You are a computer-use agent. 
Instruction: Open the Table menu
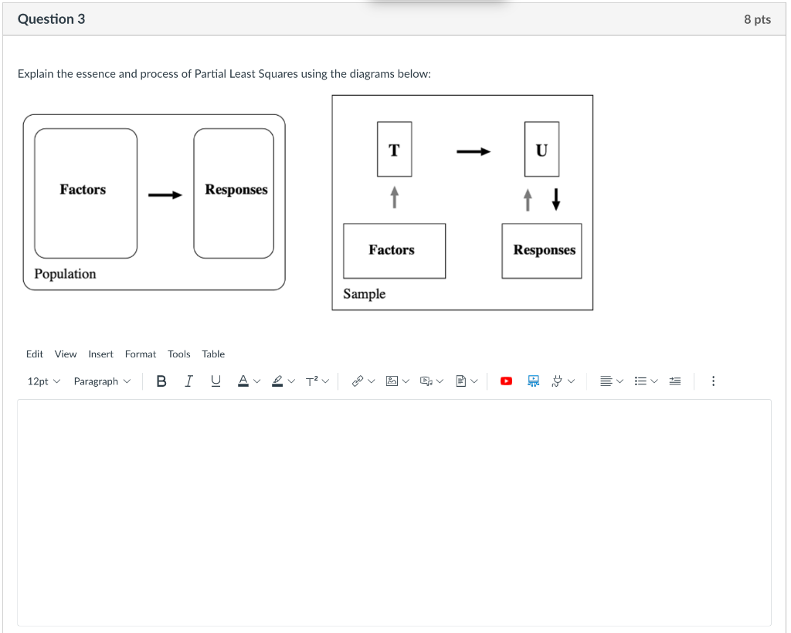click(213, 354)
